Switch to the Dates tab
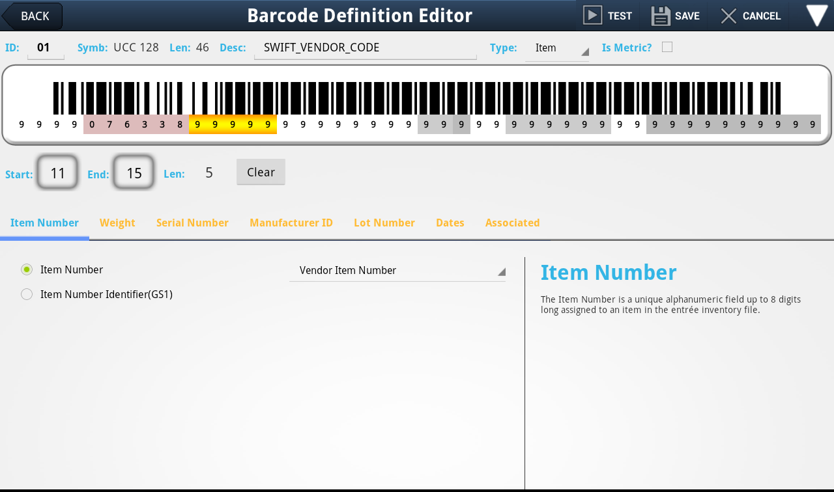This screenshot has width=834, height=492. tap(450, 223)
